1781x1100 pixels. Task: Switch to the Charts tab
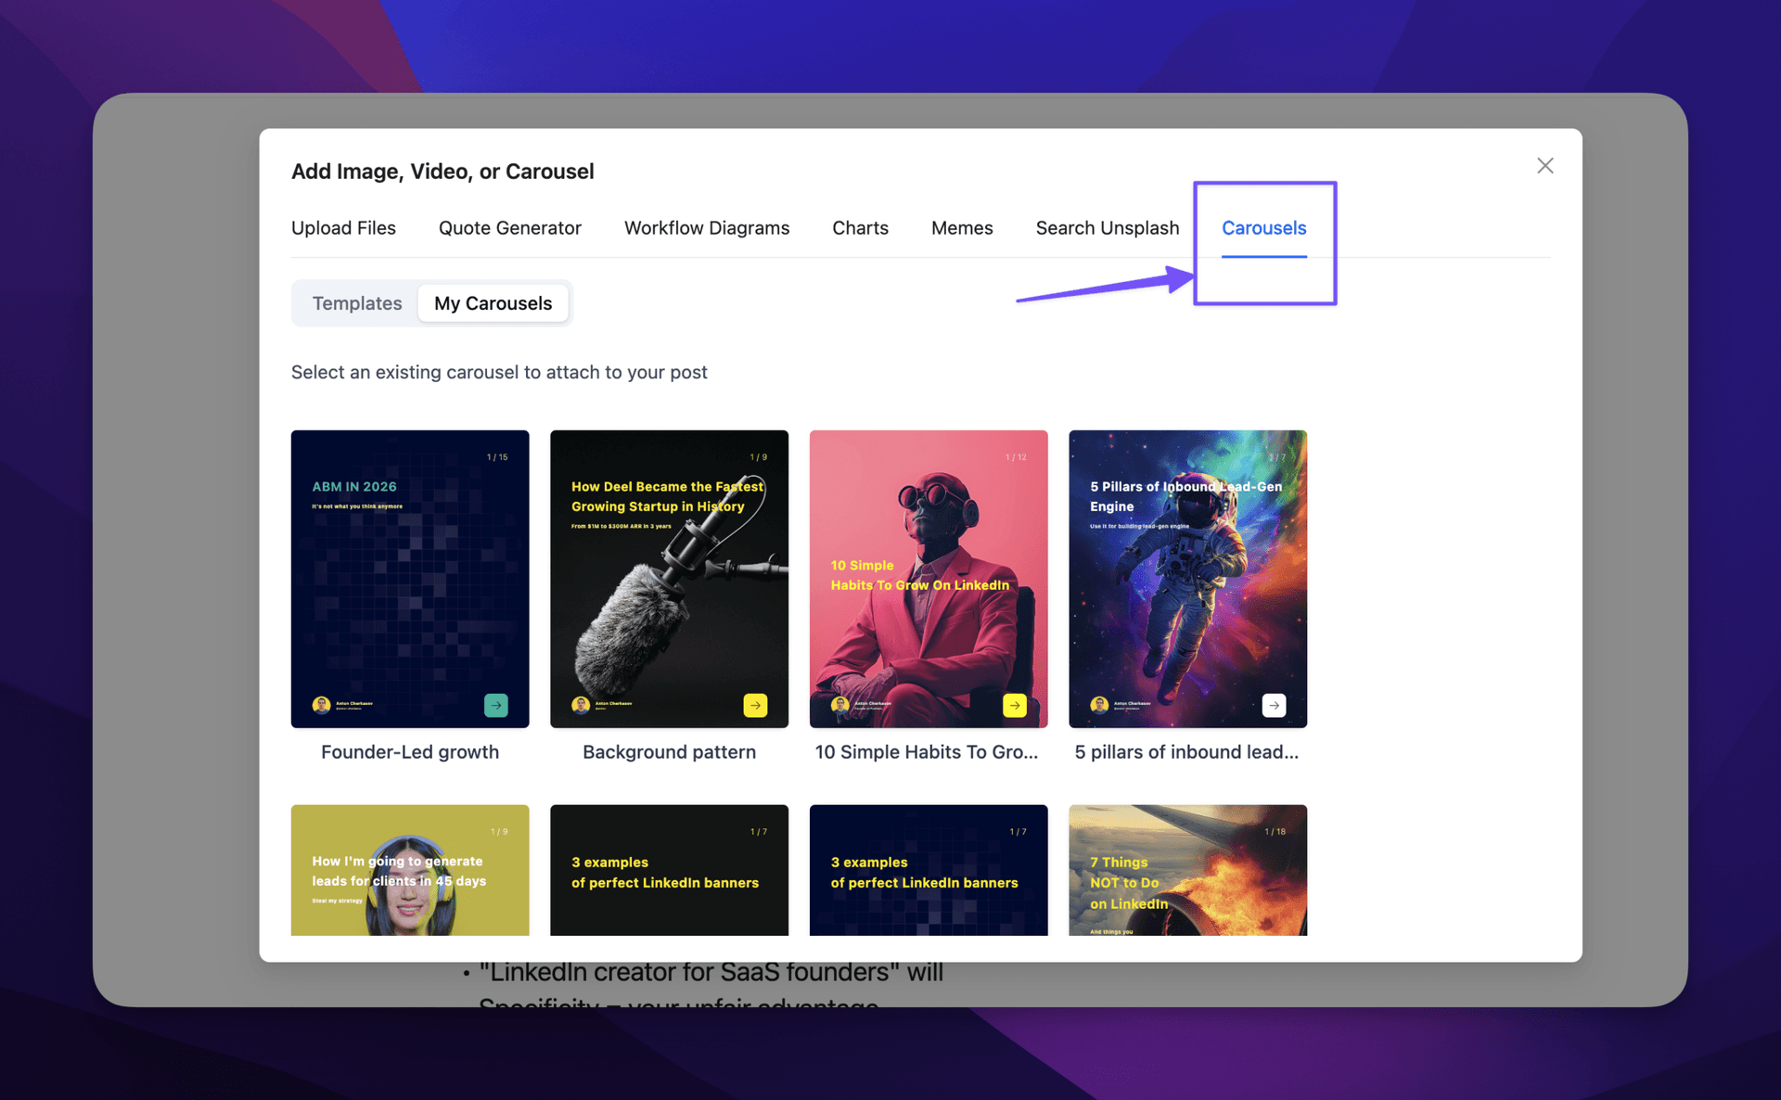860,227
